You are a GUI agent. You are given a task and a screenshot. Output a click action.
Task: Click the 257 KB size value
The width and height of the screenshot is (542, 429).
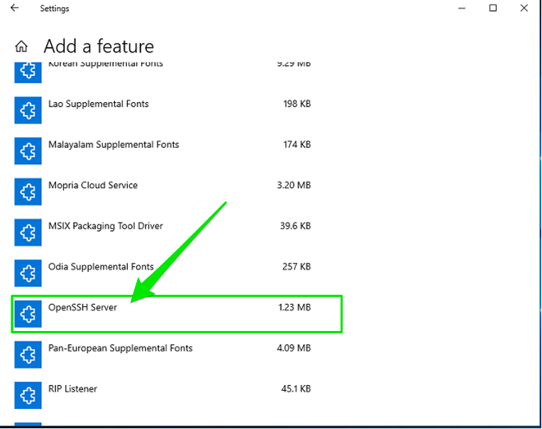pos(297,267)
